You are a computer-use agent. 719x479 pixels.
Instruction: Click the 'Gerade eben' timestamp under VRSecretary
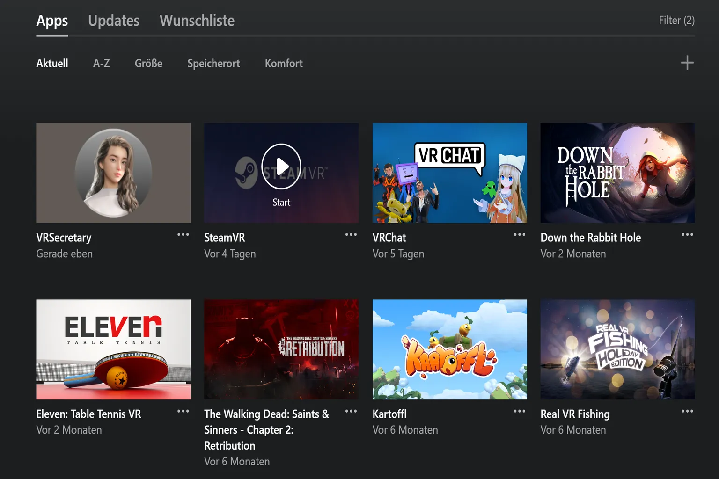coord(64,254)
